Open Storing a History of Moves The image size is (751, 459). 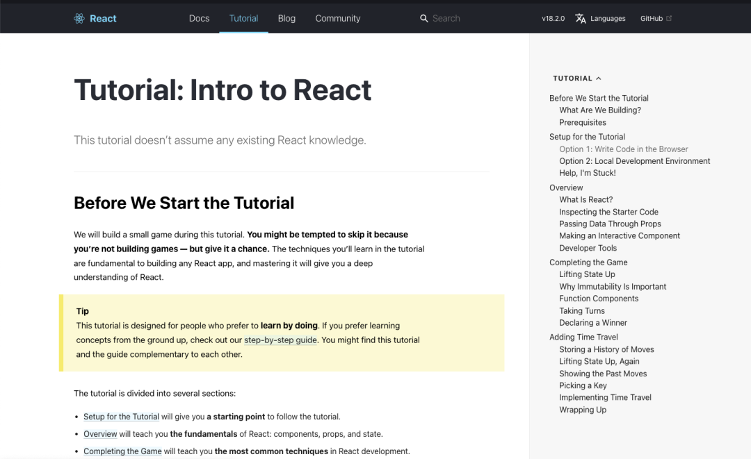point(606,349)
